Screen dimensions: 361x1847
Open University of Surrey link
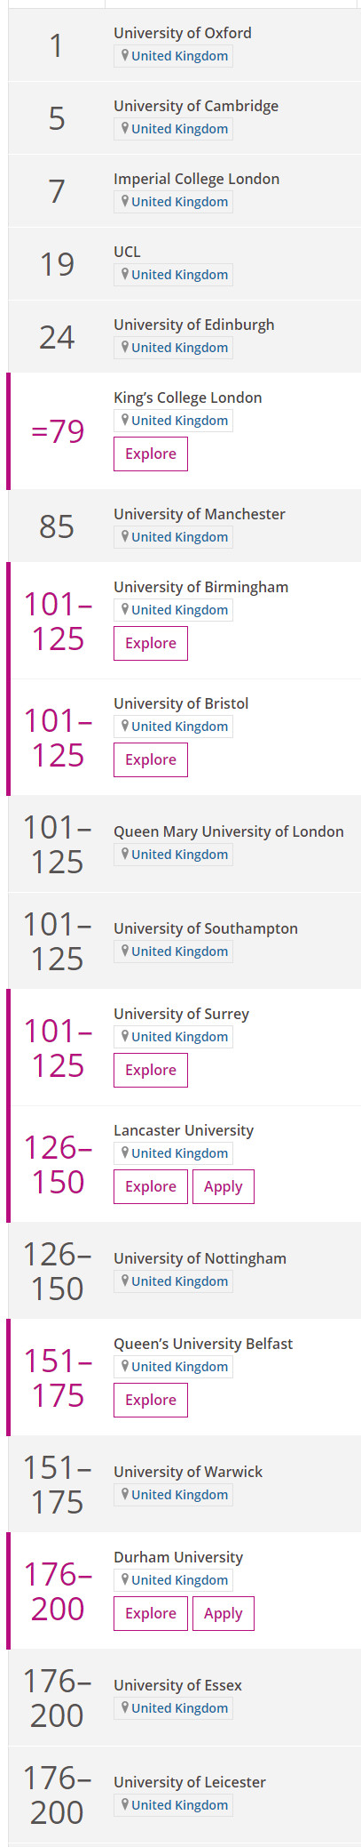point(182,1014)
